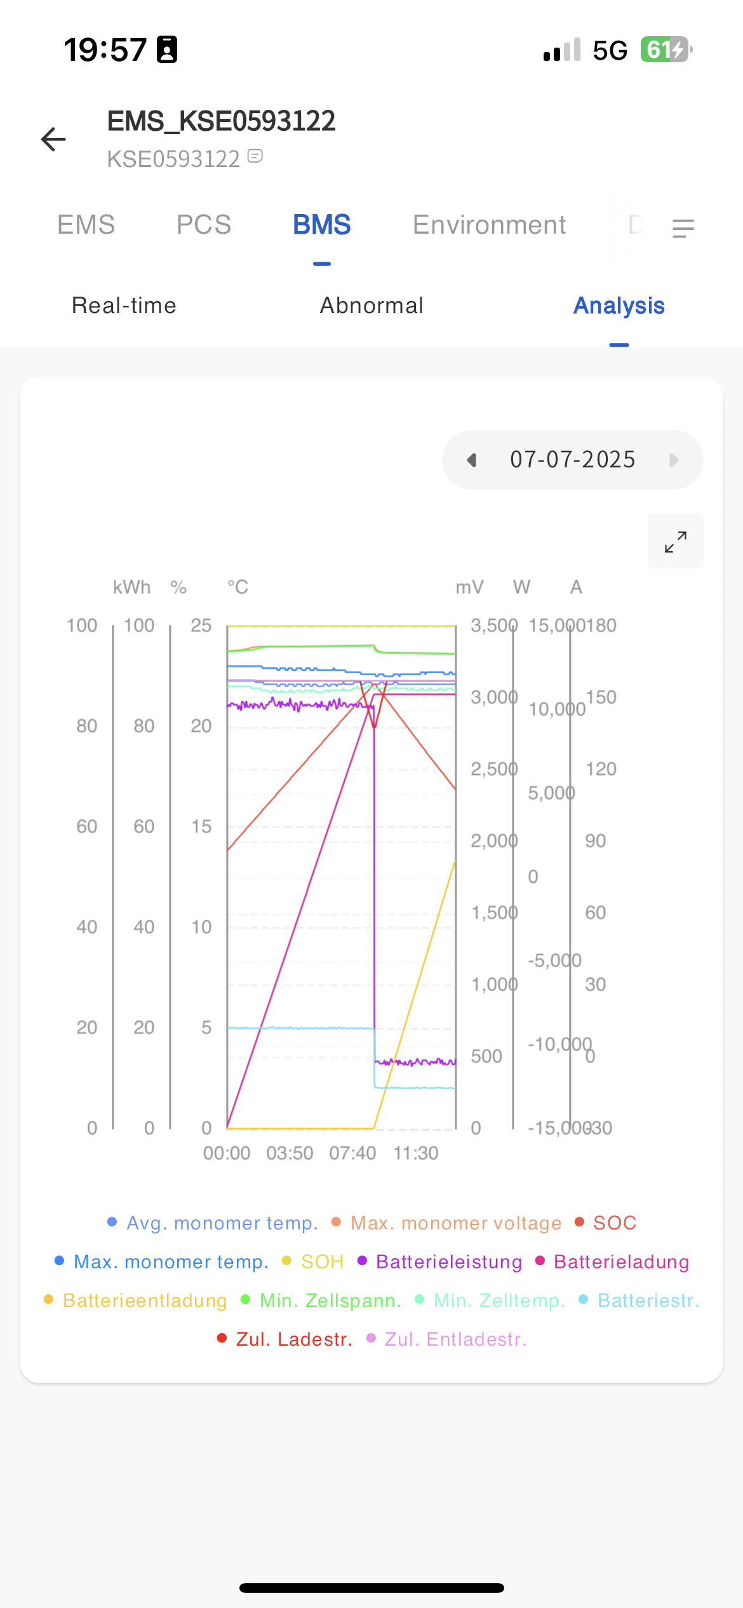
Task: Select the Real-time sub-tab
Action: pyautogui.click(x=124, y=305)
